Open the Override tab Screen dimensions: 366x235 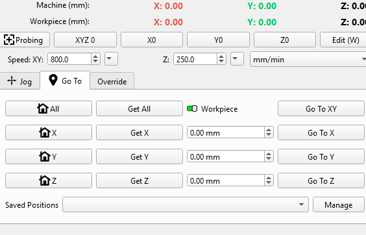pyautogui.click(x=112, y=81)
